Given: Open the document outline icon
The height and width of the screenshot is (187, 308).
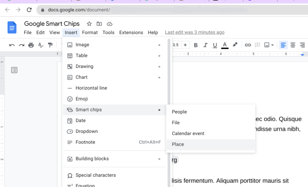Looking at the screenshot, I should pos(14,70).
